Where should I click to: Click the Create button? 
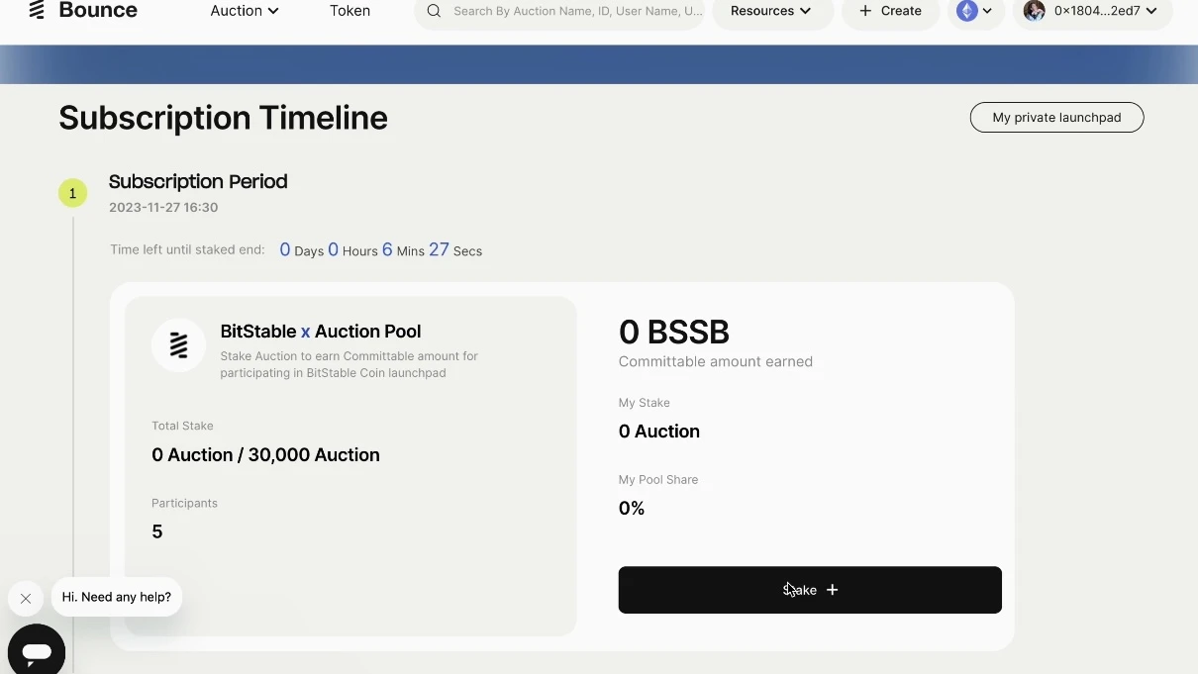click(889, 11)
